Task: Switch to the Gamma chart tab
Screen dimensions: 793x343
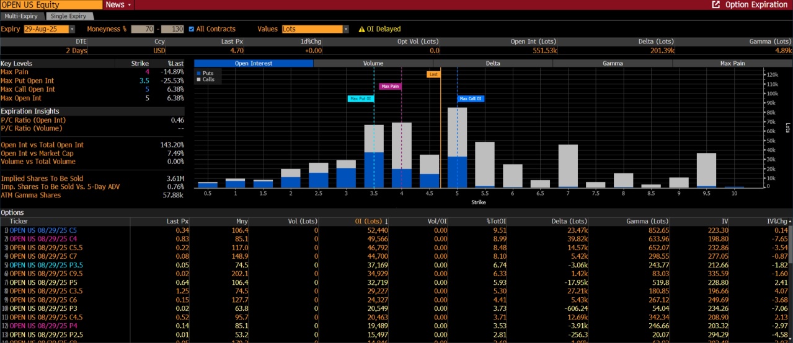Action: [x=613, y=63]
